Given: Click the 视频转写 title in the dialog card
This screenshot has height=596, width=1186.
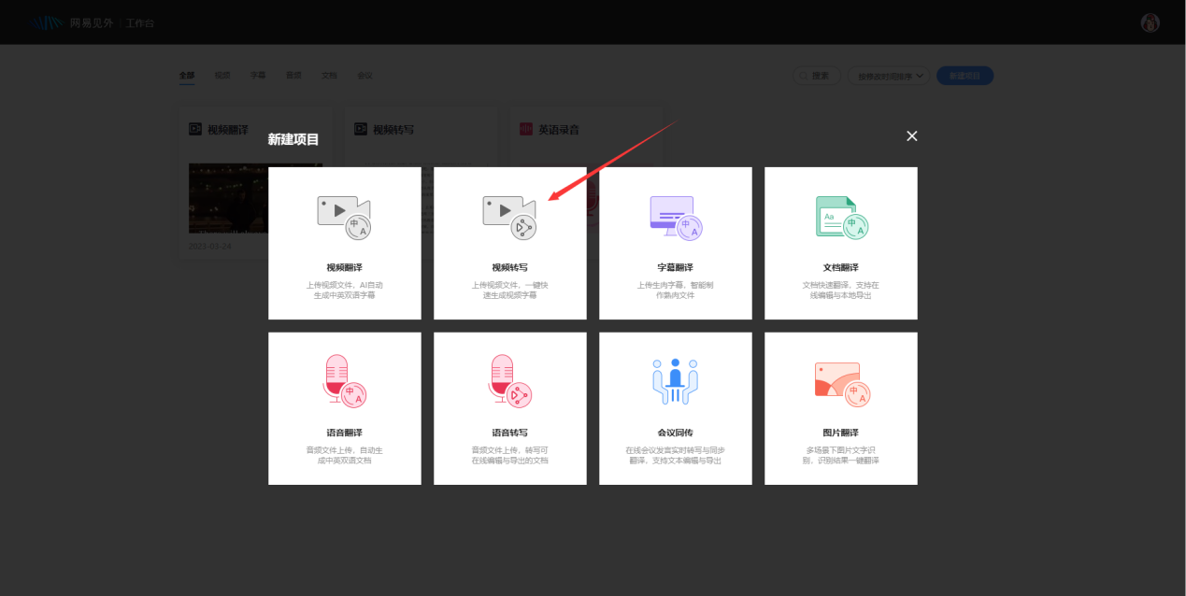Looking at the screenshot, I should point(509,267).
